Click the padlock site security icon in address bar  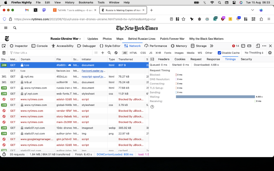[x=10, y=19]
